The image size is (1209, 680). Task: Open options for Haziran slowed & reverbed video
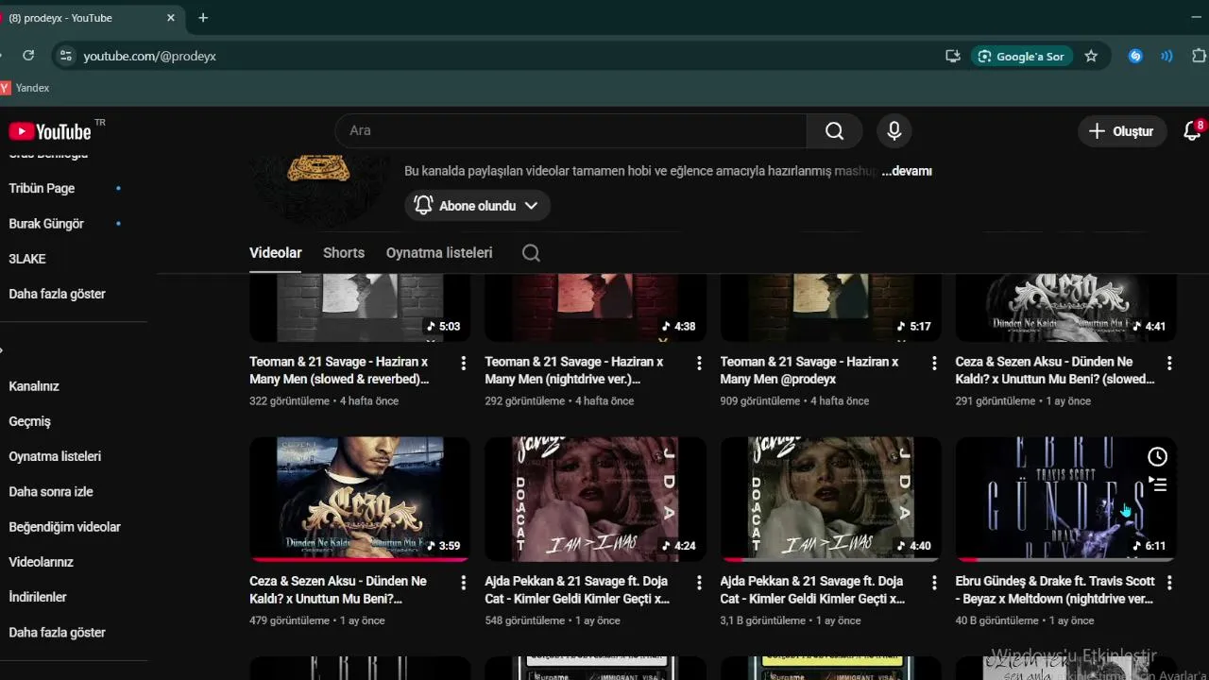463,364
